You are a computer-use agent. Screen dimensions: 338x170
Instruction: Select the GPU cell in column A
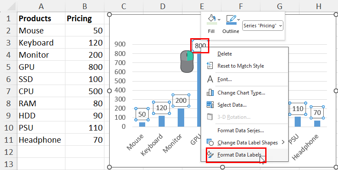click(x=41, y=67)
